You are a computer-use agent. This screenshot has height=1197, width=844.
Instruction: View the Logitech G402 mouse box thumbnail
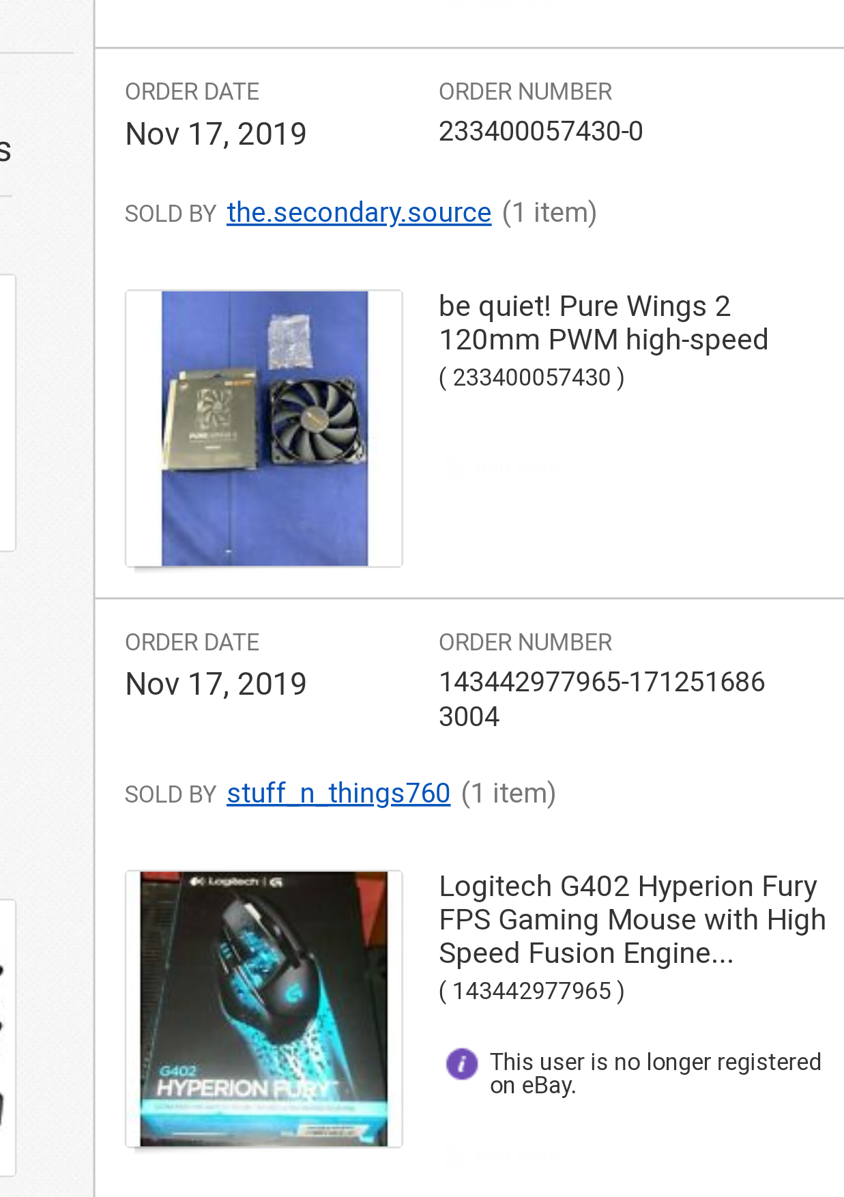tap(264, 1009)
